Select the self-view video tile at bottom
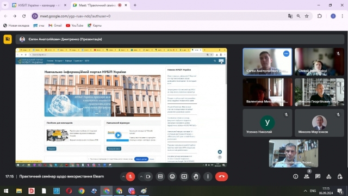The width and height of the screenshot is (348, 196). coord(294,154)
